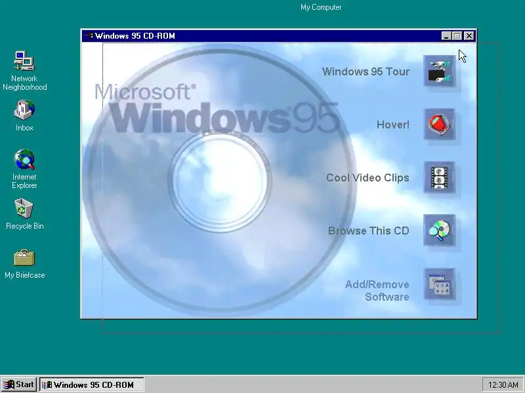The height and width of the screenshot is (393, 525).
Task: Select the Inbox desktop icon
Action: coord(24,110)
